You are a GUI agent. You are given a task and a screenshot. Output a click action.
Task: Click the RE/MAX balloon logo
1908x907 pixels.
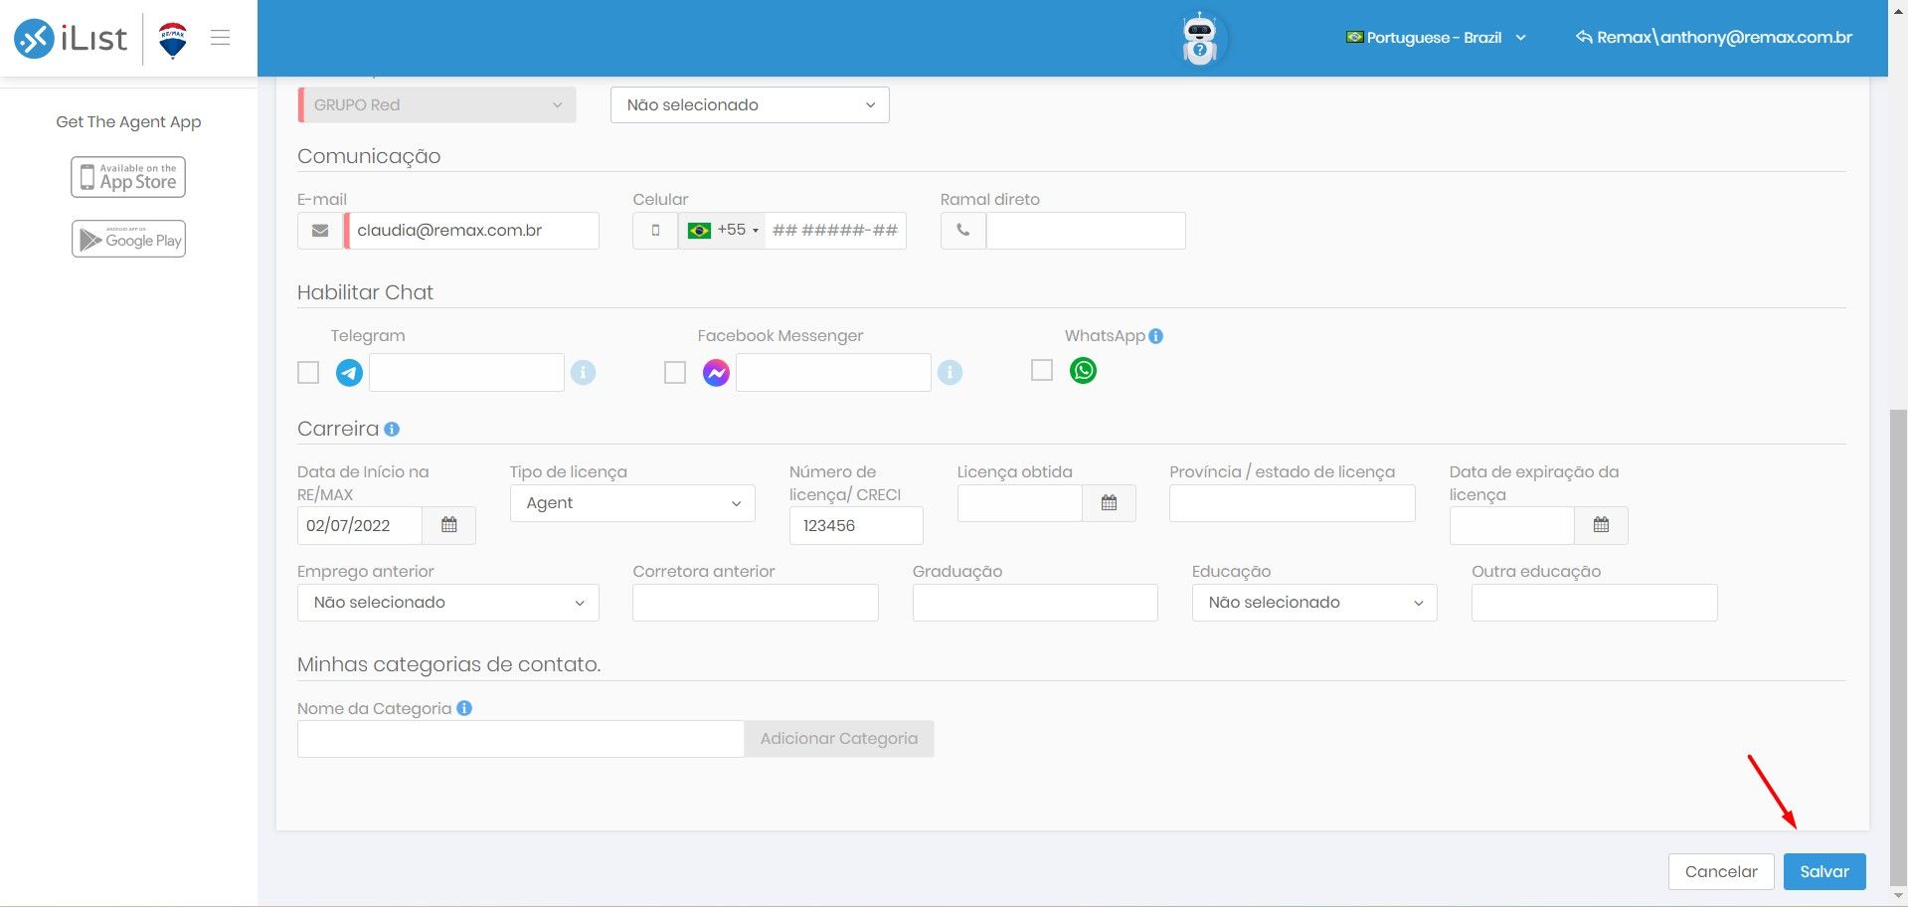tap(173, 41)
